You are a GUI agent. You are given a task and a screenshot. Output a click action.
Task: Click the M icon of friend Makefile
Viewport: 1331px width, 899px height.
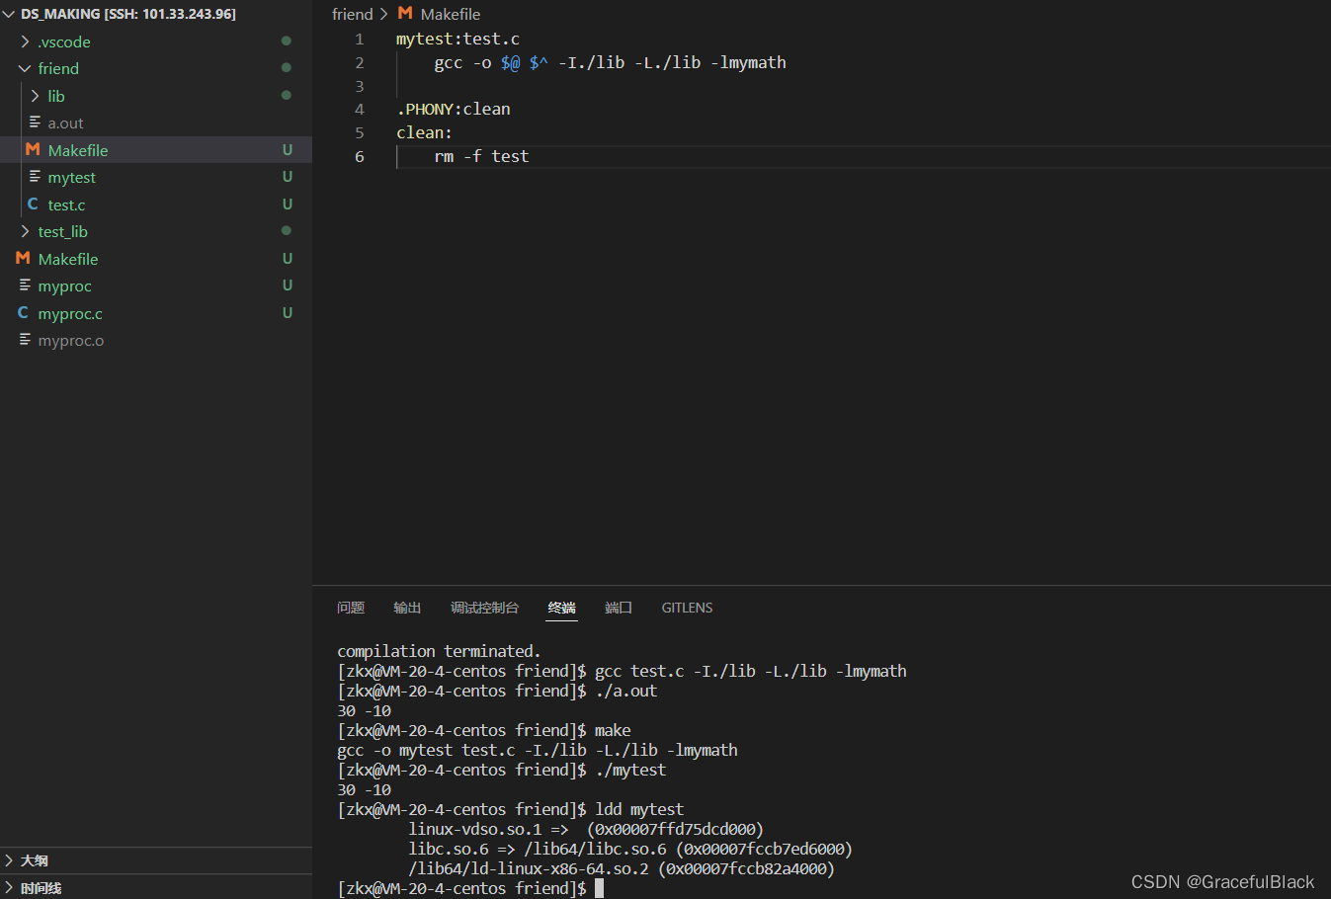[x=33, y=149]
